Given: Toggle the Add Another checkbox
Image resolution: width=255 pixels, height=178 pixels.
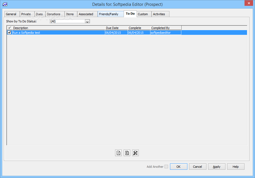Looking at the screenshot, I should [166, 167].
